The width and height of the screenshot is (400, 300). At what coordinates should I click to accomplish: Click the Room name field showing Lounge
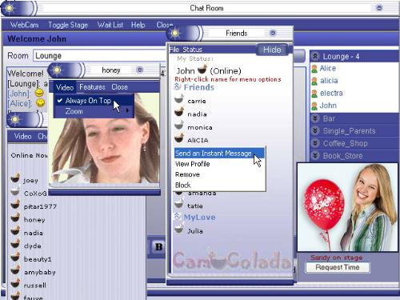click(x=100, y=56)
